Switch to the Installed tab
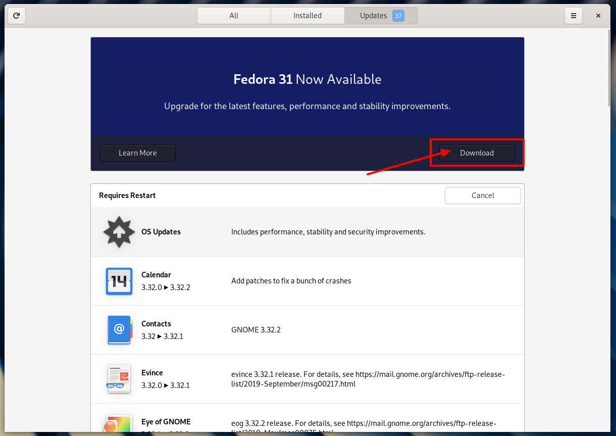The image size is (616, 436). 307,16
